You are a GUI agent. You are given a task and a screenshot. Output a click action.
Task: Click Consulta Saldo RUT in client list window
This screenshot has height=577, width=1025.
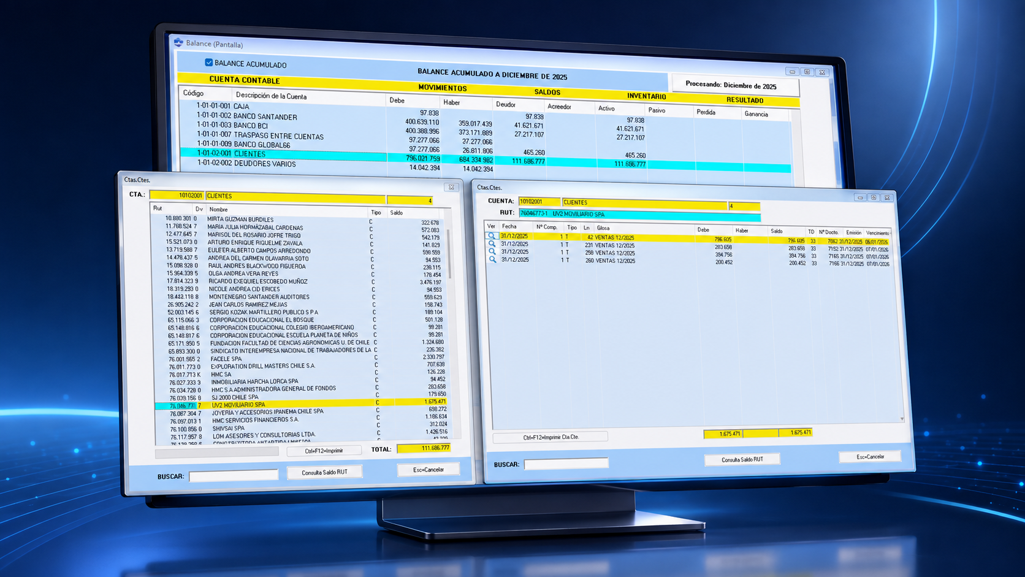pos(324,472)
